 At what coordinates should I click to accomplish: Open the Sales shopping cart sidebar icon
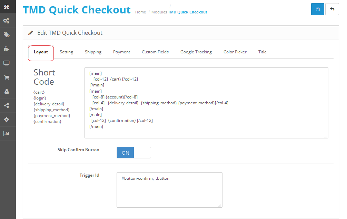7,77
